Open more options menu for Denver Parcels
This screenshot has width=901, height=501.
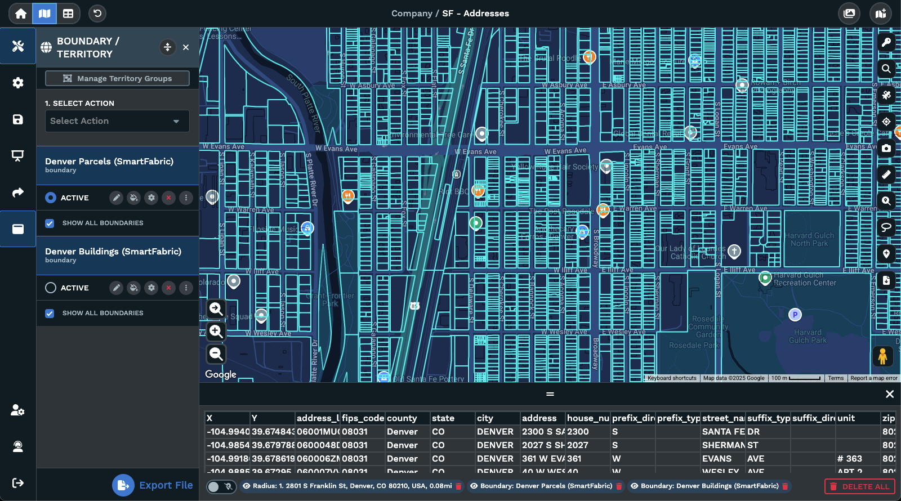coord(186,198)
